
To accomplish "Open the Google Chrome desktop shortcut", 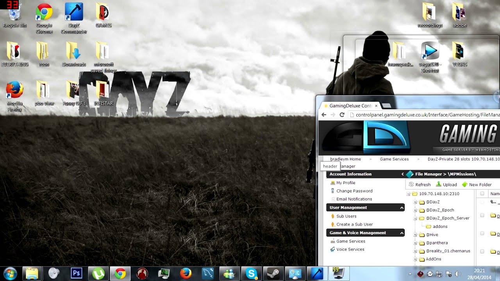I will 44,18.
